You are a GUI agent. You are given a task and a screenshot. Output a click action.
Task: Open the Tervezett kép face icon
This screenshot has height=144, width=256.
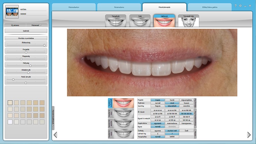pos(189,21)
